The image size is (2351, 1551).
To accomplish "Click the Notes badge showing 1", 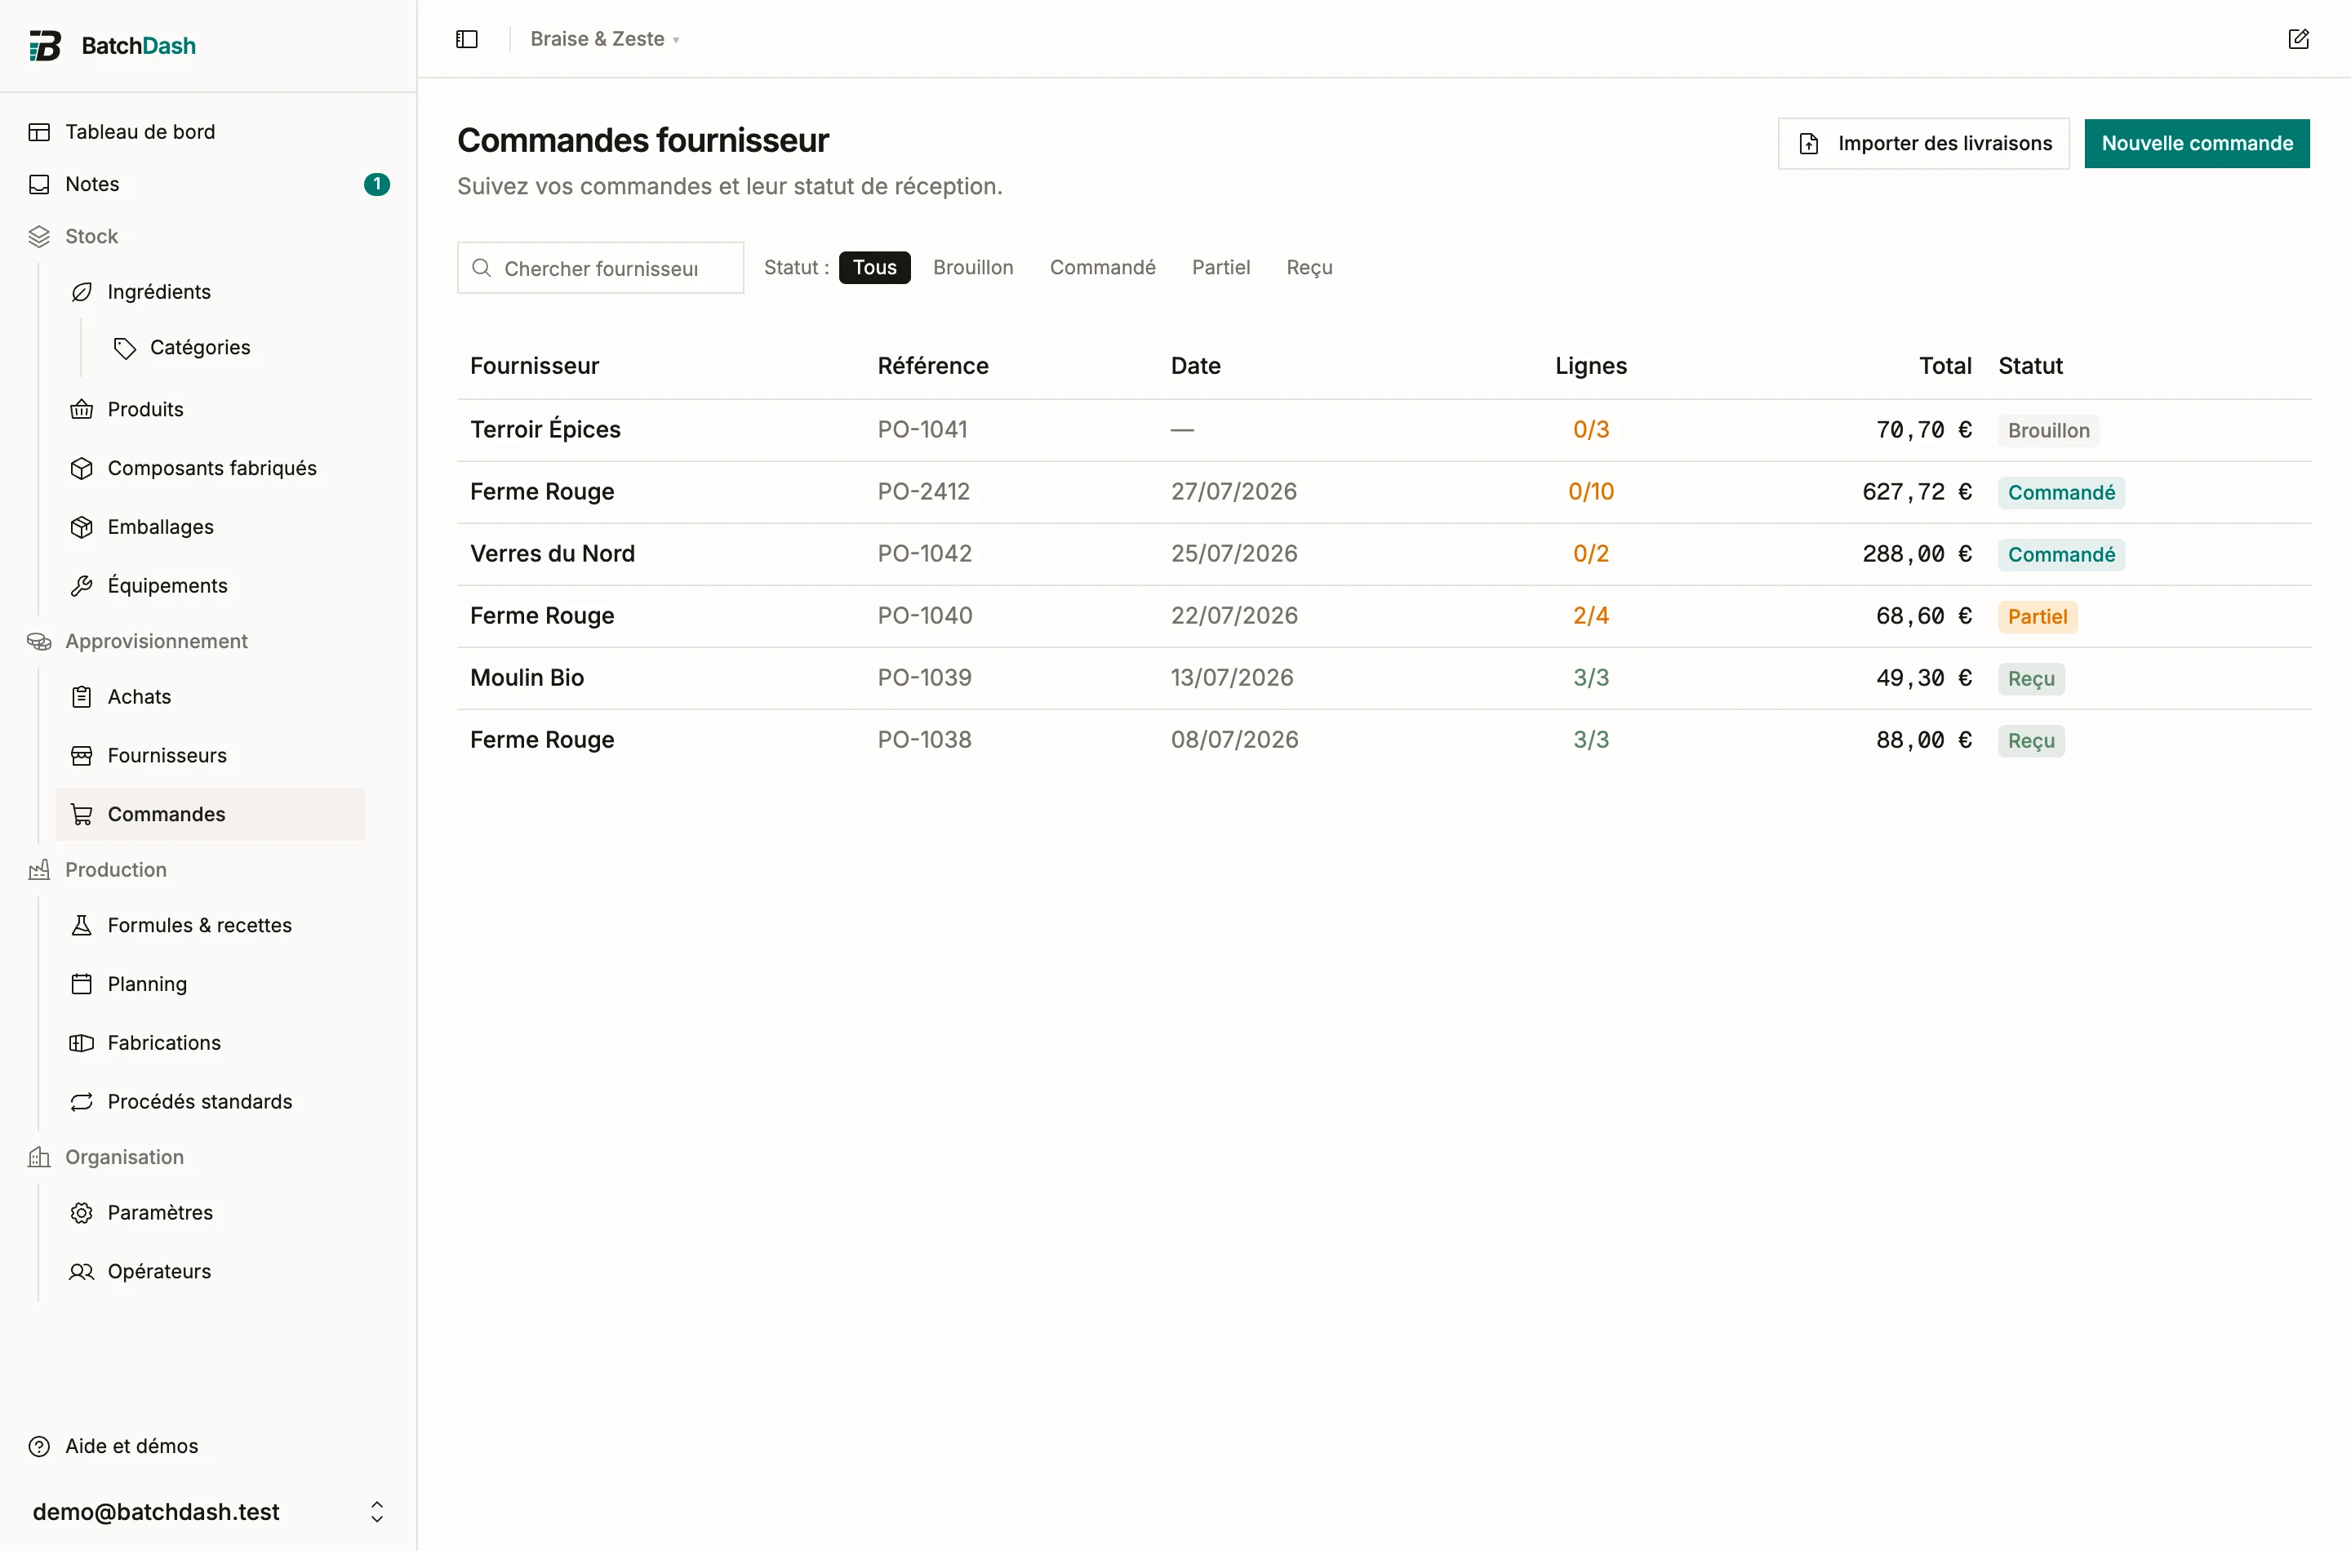I will click(377, 184).
